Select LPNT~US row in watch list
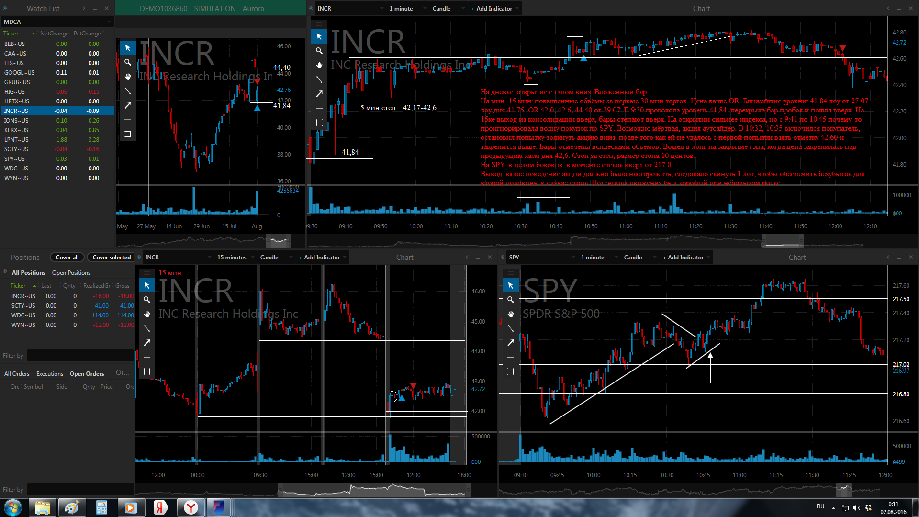Screen dimensions: 919x517 click(57, 139)
